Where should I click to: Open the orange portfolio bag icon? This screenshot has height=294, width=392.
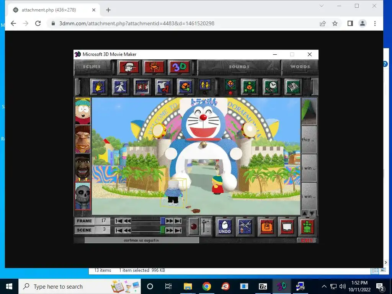[266, 227]
